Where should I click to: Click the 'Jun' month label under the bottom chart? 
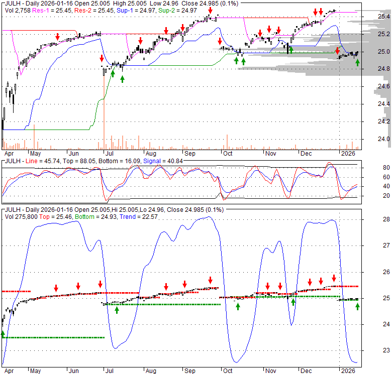[73, 371]
